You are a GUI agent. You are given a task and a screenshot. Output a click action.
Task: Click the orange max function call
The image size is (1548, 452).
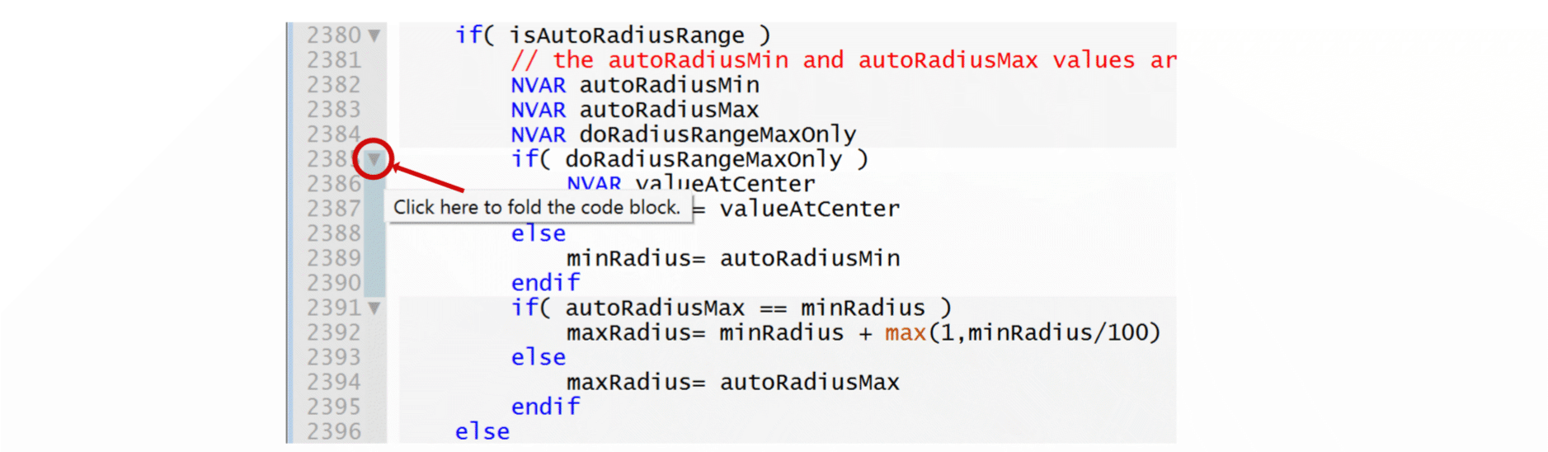(x=905, y=332)
